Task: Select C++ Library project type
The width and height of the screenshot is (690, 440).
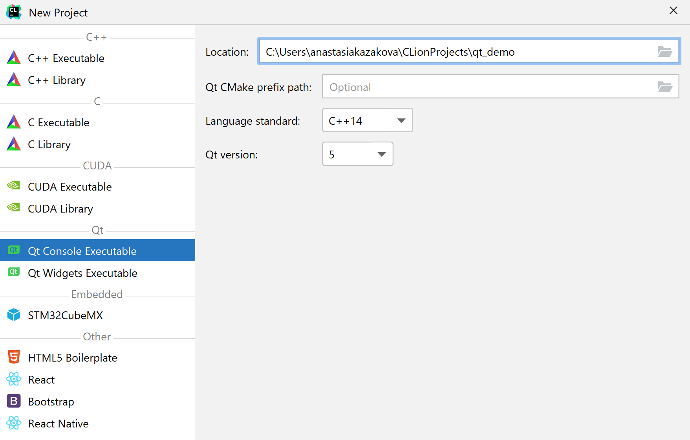Action: (x=57, y=80)
